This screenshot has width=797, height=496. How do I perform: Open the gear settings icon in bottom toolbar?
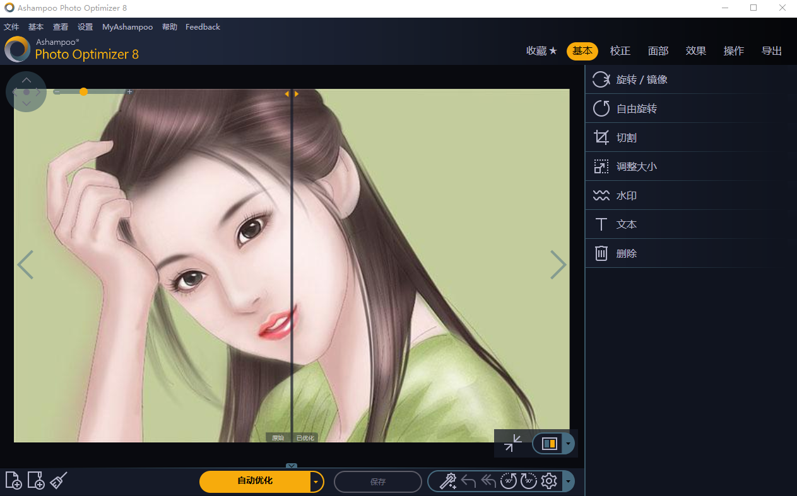tap(549, 482)
